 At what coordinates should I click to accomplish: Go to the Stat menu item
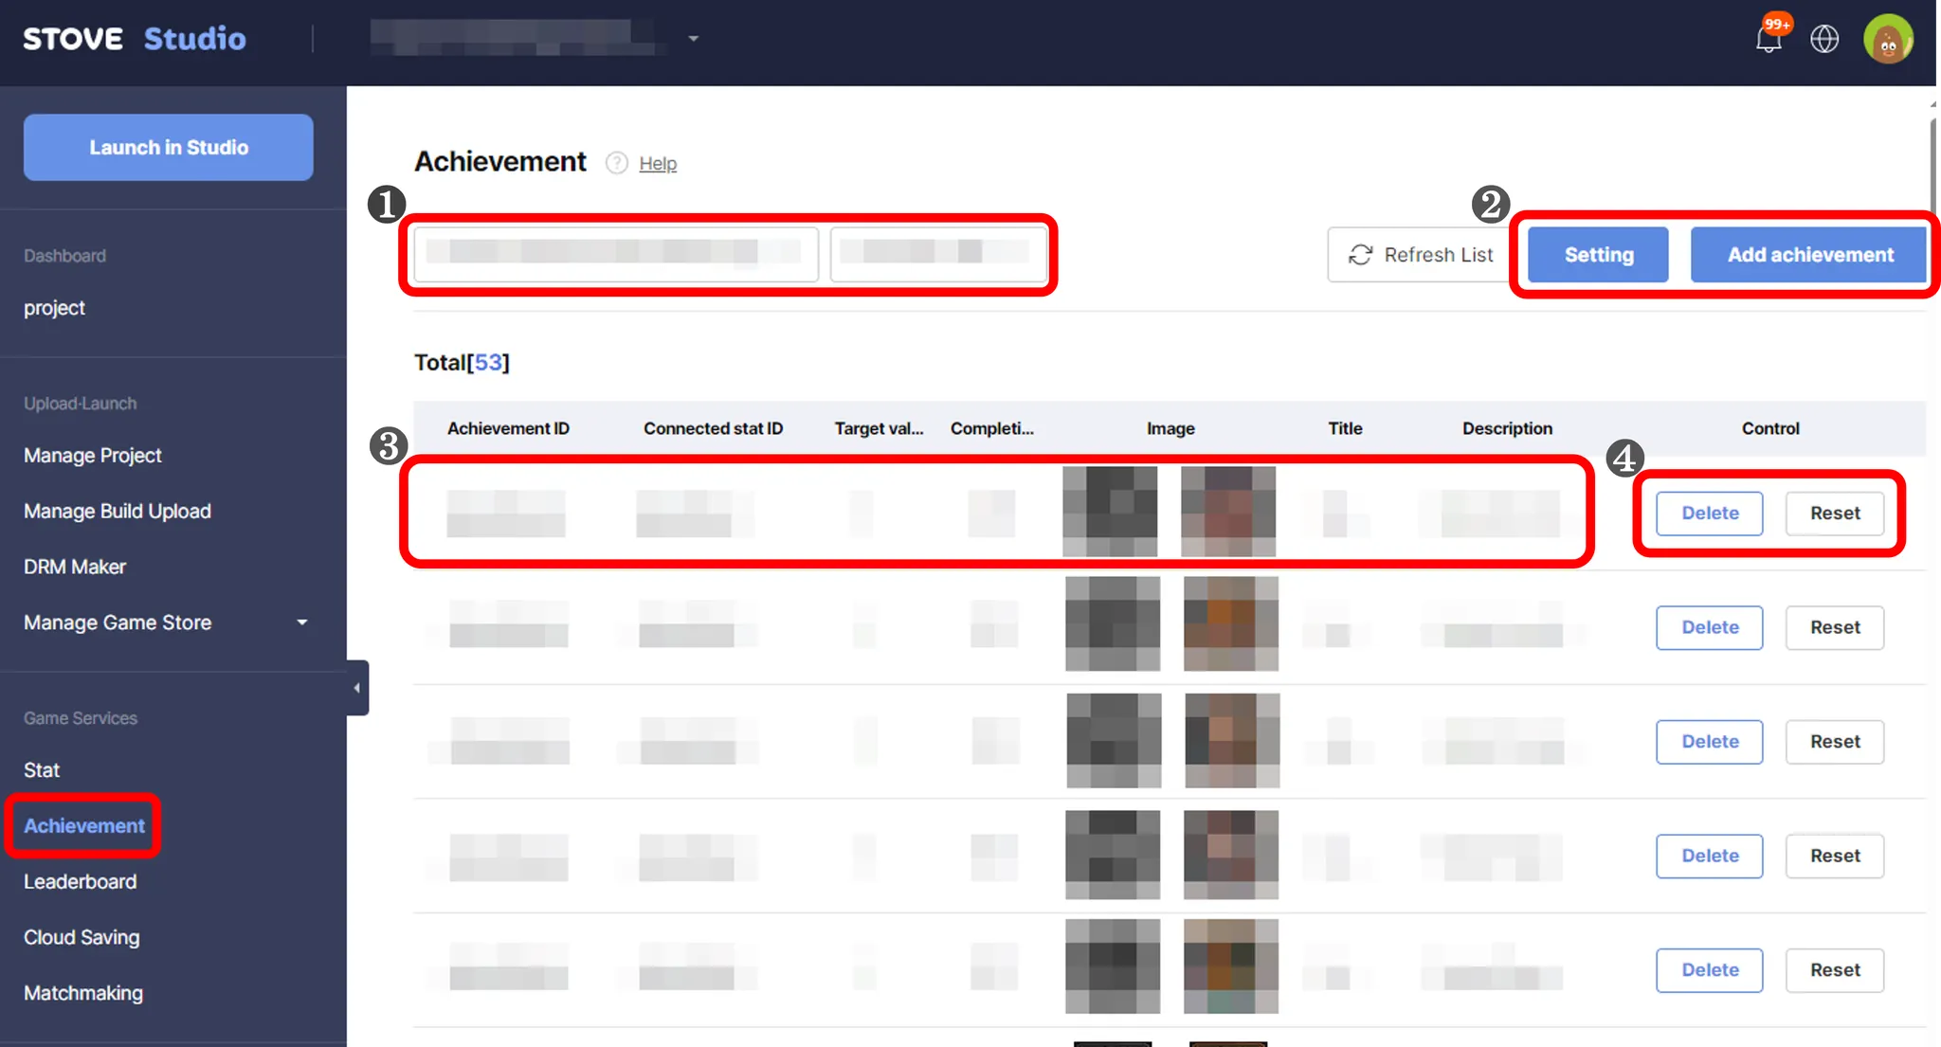tap(42, 769)
